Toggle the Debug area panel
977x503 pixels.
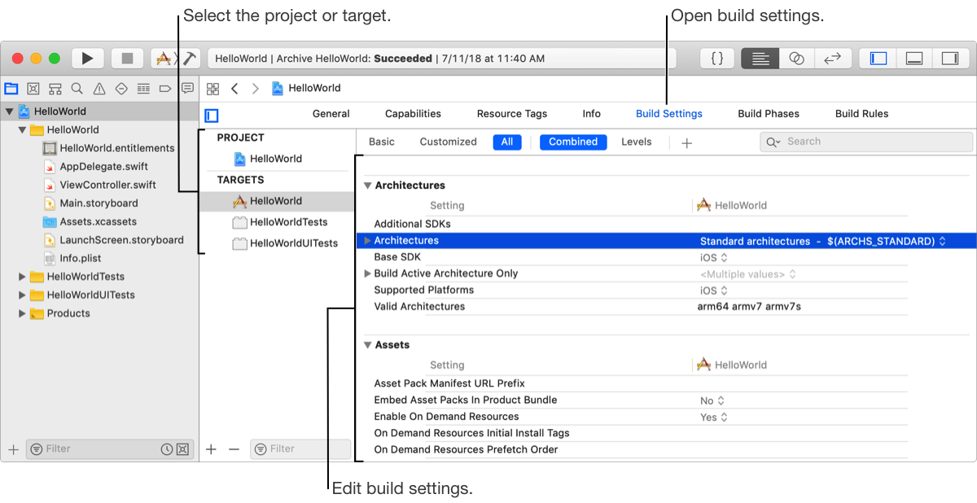(914, 59)
